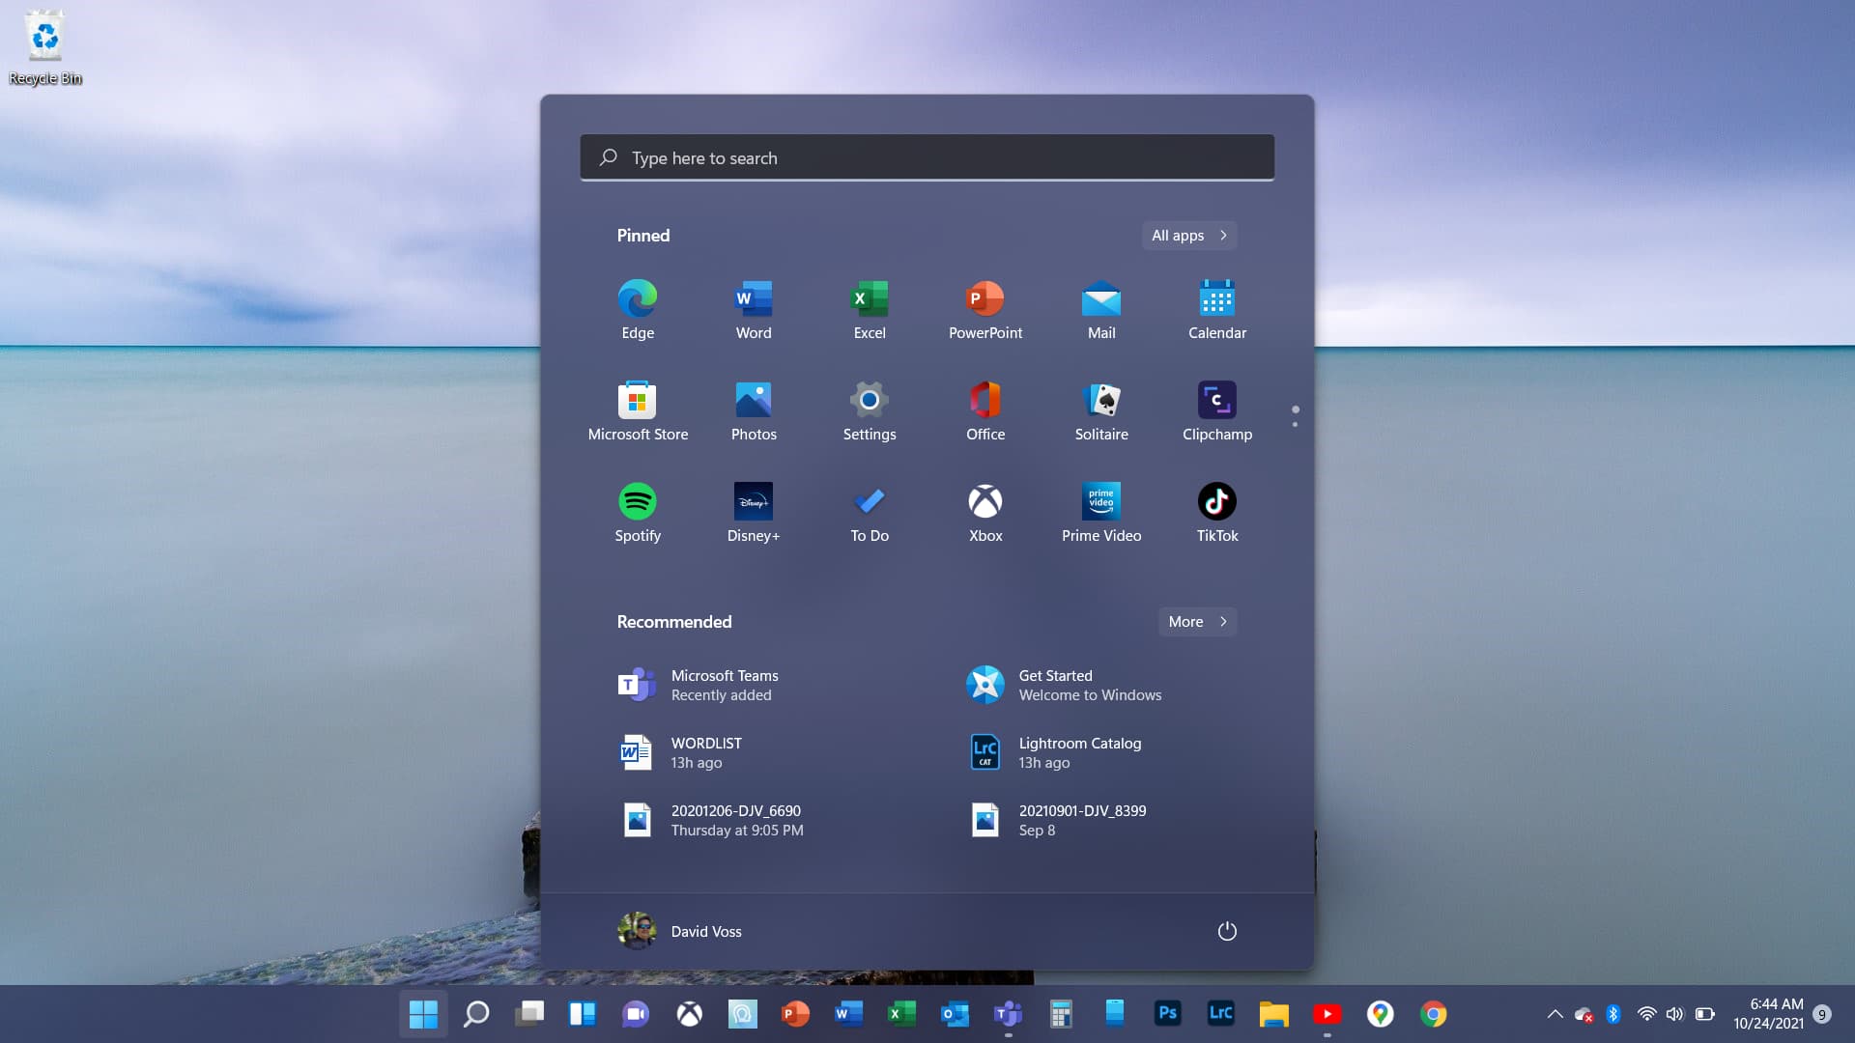
Task: Click the Start button on taskbar
Action: (x=423, y=1014)
